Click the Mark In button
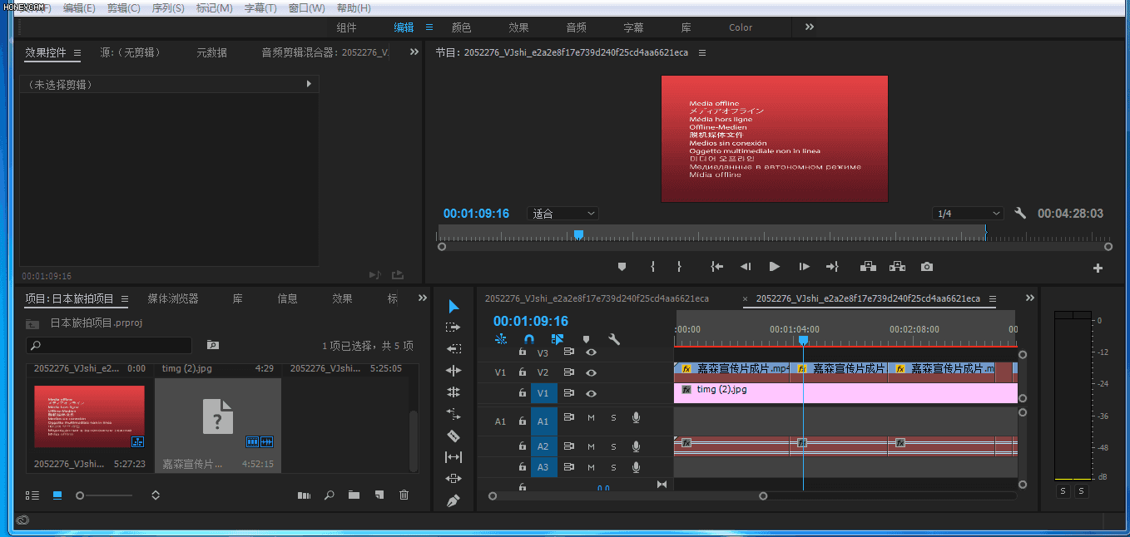The width and height of the screenshot is (1130, 537). click(652, 267)
